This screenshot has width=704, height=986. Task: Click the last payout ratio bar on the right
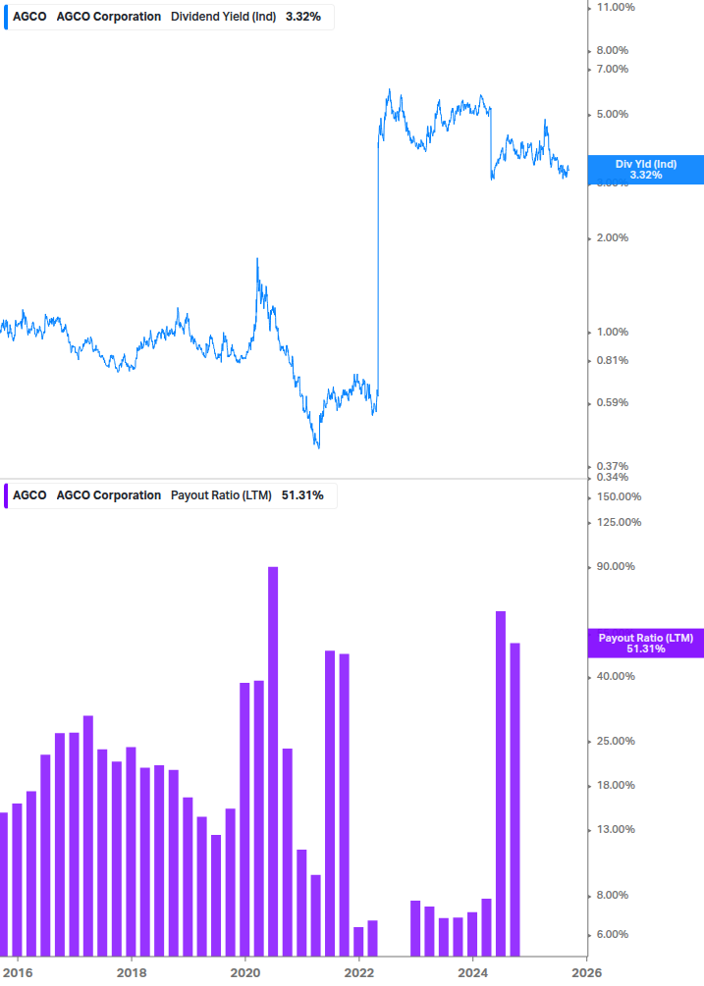514,800
